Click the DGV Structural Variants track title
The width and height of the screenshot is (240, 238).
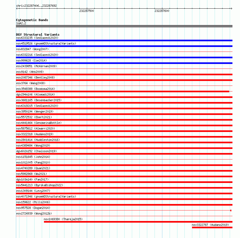pyautogui.click(x=38, y=35)
